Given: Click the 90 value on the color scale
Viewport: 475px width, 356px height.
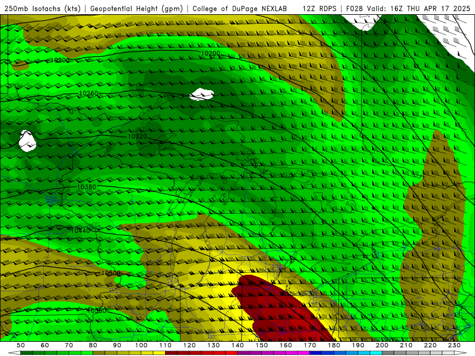Looking at the screenshot, I should click(117, 345).
